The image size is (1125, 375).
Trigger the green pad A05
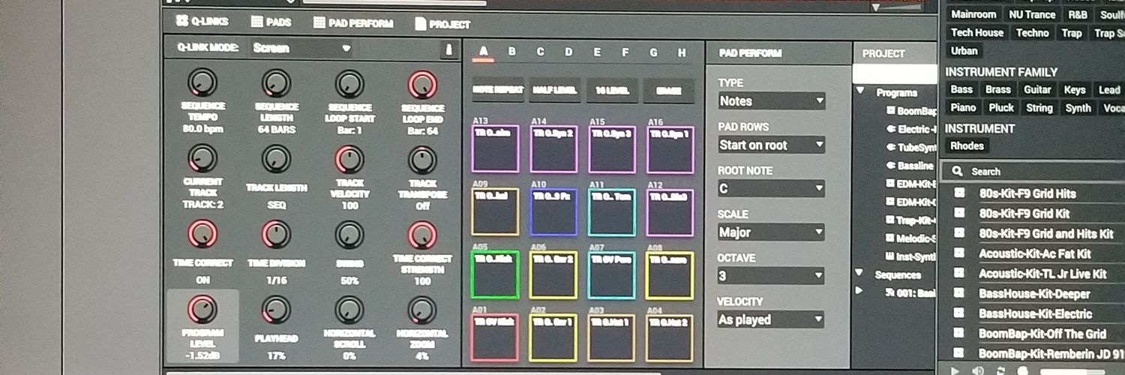(x=495, y=274)
